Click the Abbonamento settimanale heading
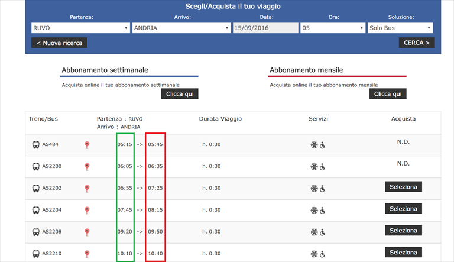Viewport: 454px width, 262px height. (105, 70)
